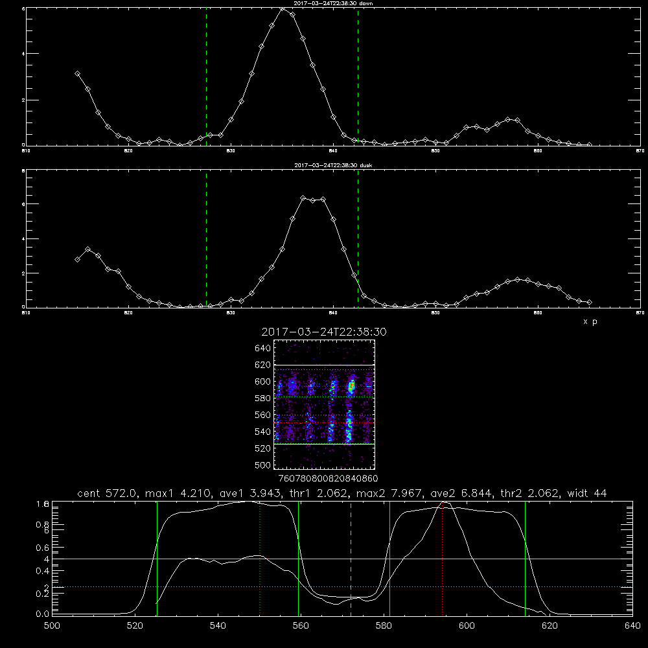Click the lower solid white line in the spectral image

point(324,444)
